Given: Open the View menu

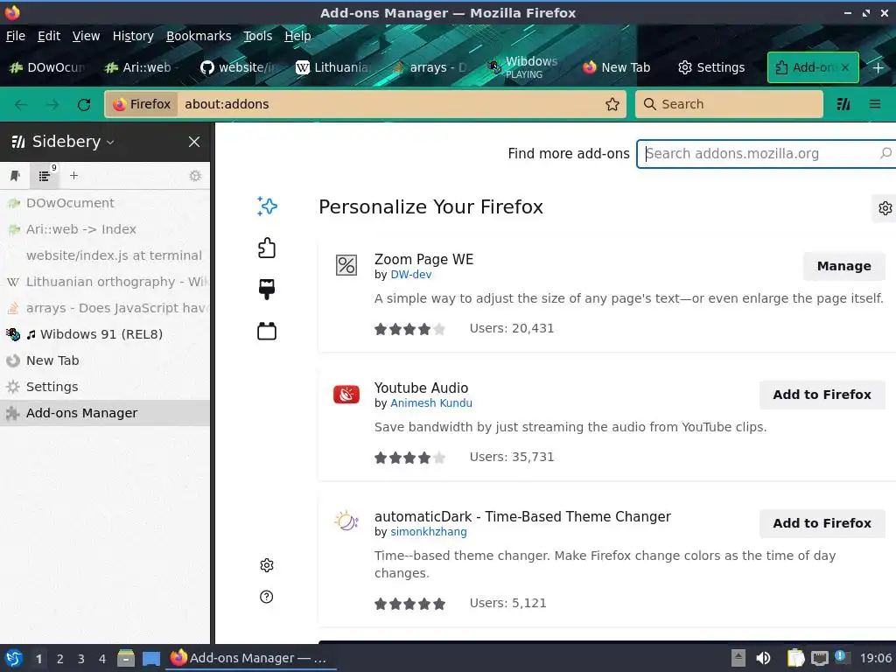Looking at the screenshot, I should [86, 36].
